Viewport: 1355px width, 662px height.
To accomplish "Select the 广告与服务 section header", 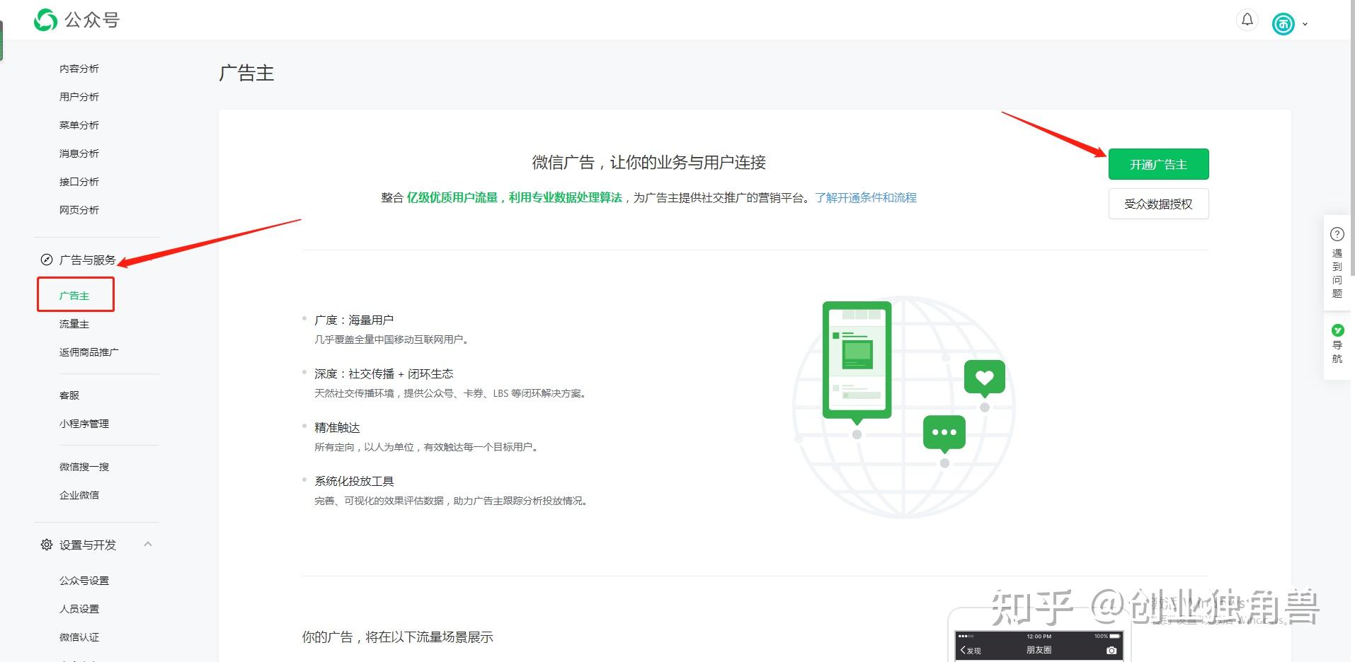I will click(x=88, y=260).
